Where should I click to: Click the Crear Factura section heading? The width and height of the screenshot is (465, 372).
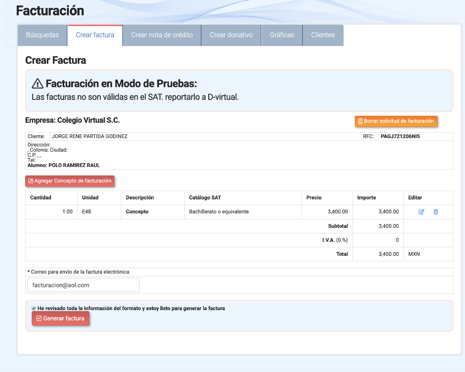point(55,60)
